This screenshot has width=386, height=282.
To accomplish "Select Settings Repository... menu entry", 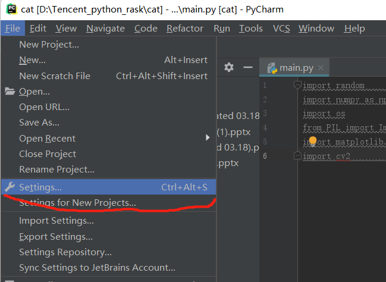I will pyautogui.click(x=109, y=252).
